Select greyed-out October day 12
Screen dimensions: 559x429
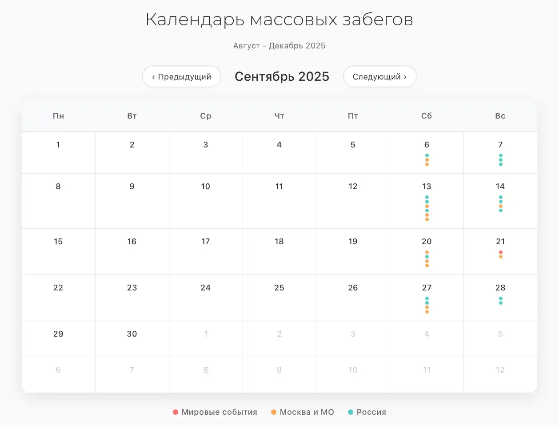pos(500,375)
